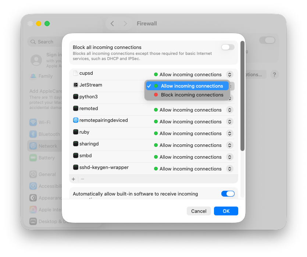Click the sharingd executable icon
The height and width of the screenshot is (257, 307).
tap(76, 144)
